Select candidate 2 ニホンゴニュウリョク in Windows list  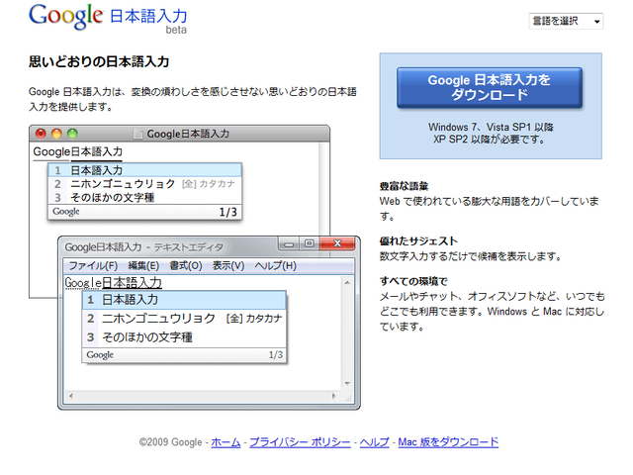(x=185, y=319)
